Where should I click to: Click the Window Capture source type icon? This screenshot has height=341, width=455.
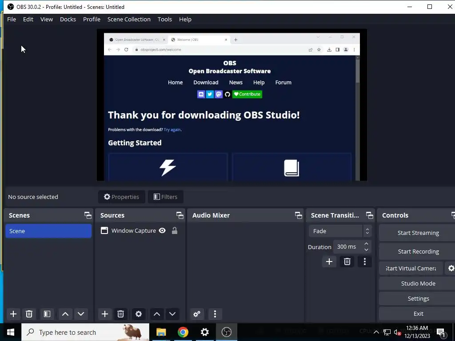point(104,230)
